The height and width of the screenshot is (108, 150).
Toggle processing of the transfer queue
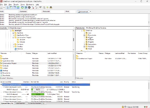tap(26, 8)
